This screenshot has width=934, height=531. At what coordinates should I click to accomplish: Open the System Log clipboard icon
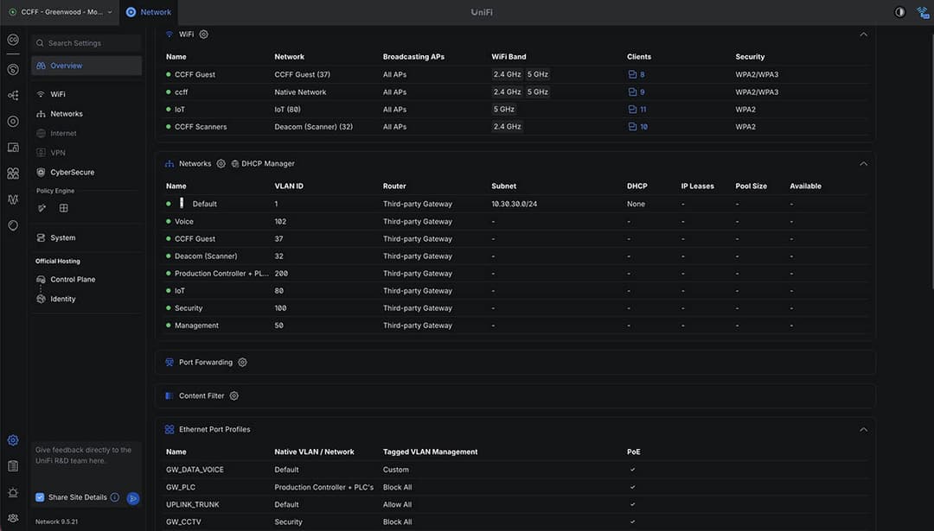coord(12,466)
